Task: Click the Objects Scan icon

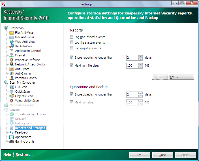Action: coord(12,96)
